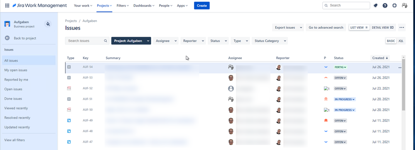
Task: Click the issue type icon for AUF-52
Action: pyautogui.click(x=69, y=88)
